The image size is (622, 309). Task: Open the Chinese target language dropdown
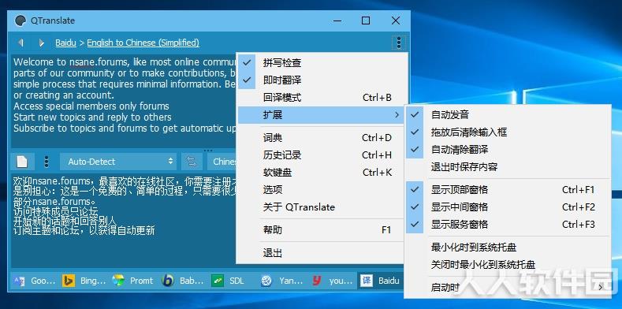pos(222,162)
